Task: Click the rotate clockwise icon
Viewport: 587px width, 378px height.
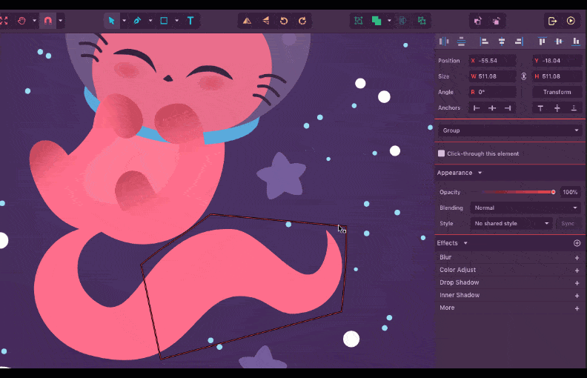Action: point(302,21)
